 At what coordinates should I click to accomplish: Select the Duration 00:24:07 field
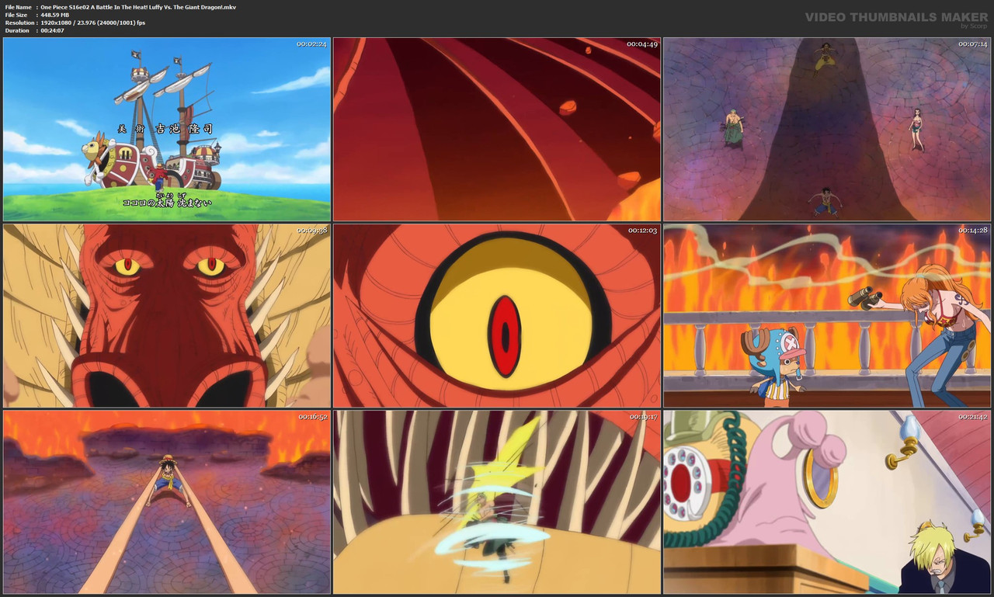point(50,30)
